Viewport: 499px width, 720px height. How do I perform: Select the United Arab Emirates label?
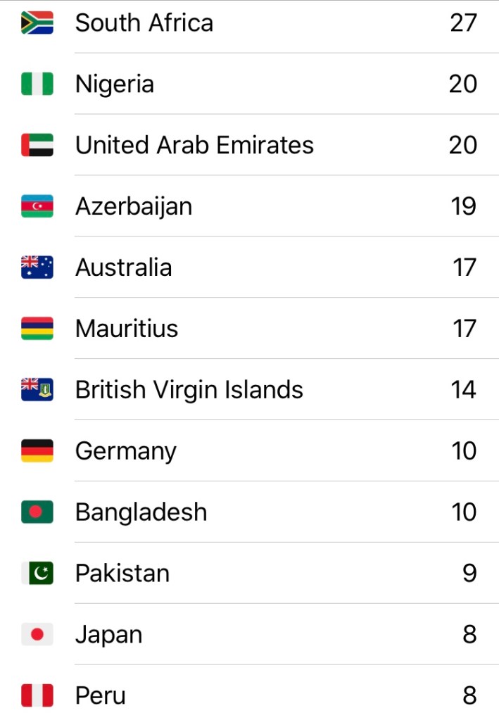pos(194,146)
